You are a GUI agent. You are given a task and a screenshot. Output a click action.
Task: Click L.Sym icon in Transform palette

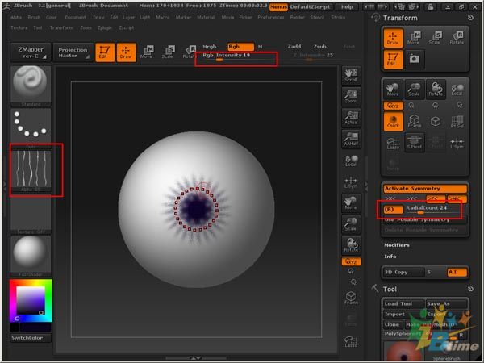457,143
